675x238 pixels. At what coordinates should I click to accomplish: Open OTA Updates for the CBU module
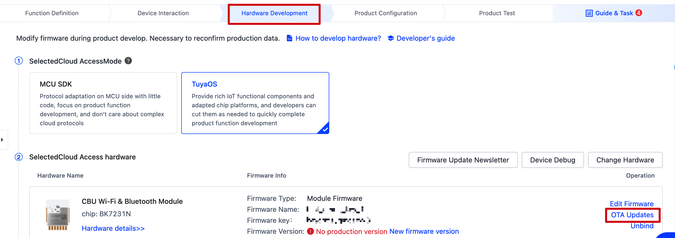coord(632,215)
